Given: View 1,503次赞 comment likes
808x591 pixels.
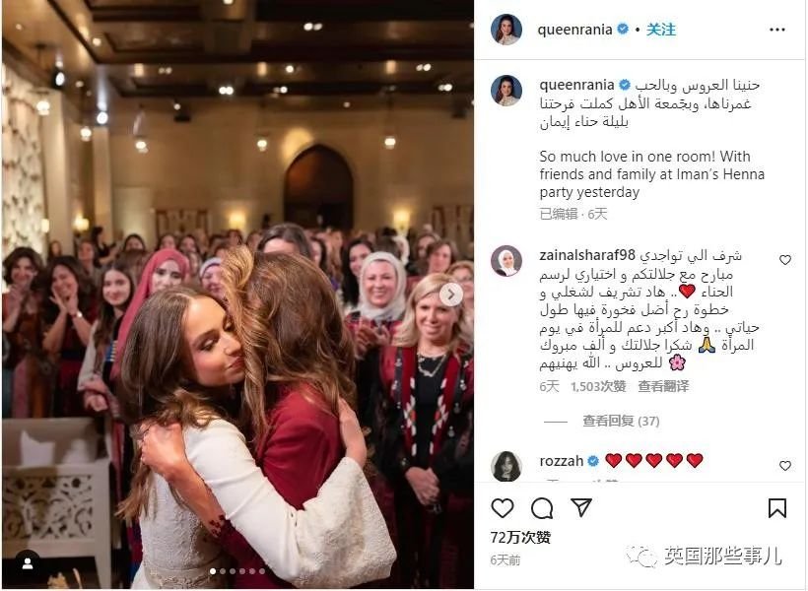Looking at the screenshot, I should coord(598,386).
